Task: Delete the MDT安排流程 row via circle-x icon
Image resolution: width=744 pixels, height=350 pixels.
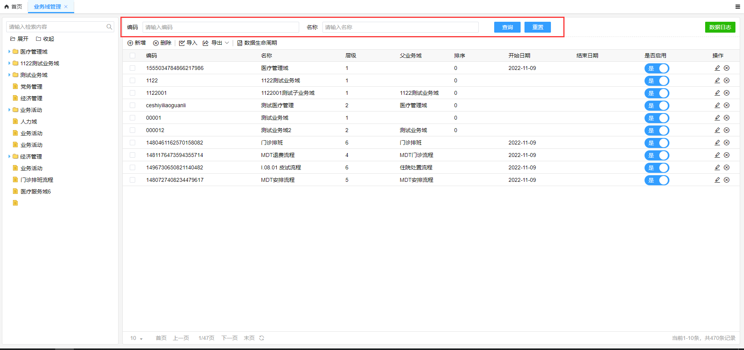Action: pos(727,180)
